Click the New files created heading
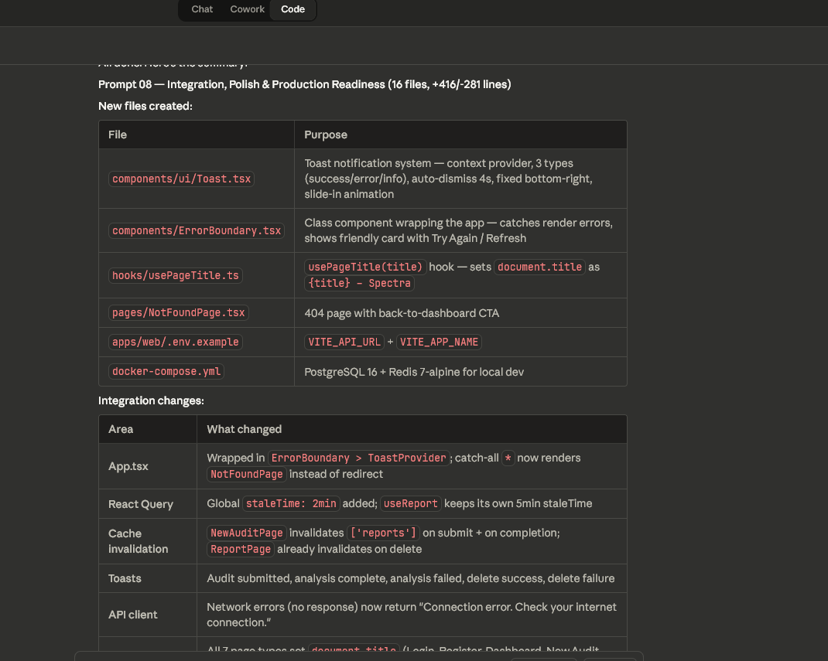This screenshot has height=661, width=828. click(x=145, y=106)
